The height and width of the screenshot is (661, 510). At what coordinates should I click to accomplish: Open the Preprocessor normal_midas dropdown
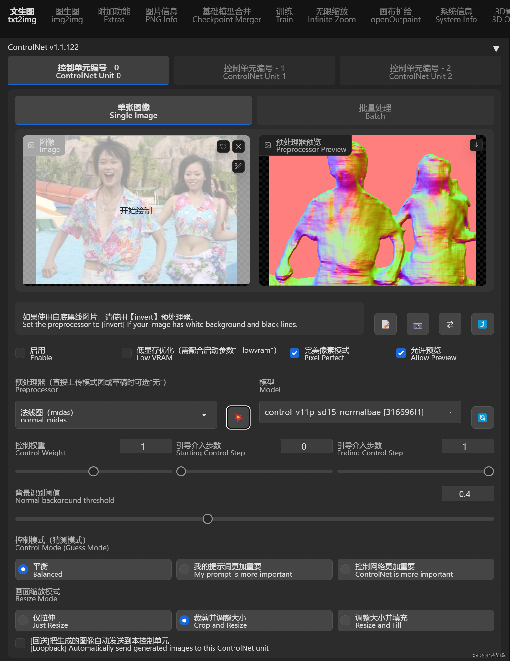click(x=116, y=415)
